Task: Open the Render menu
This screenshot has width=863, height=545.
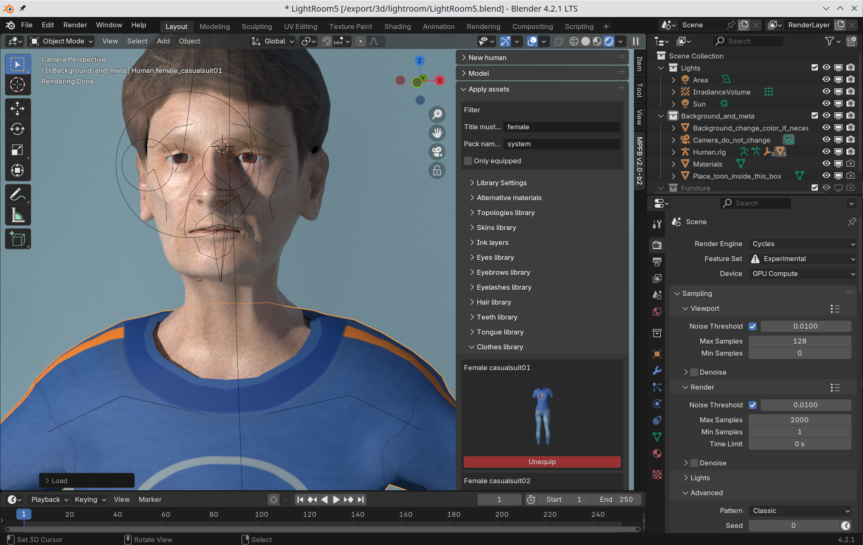Action: (x=75, y=25)
